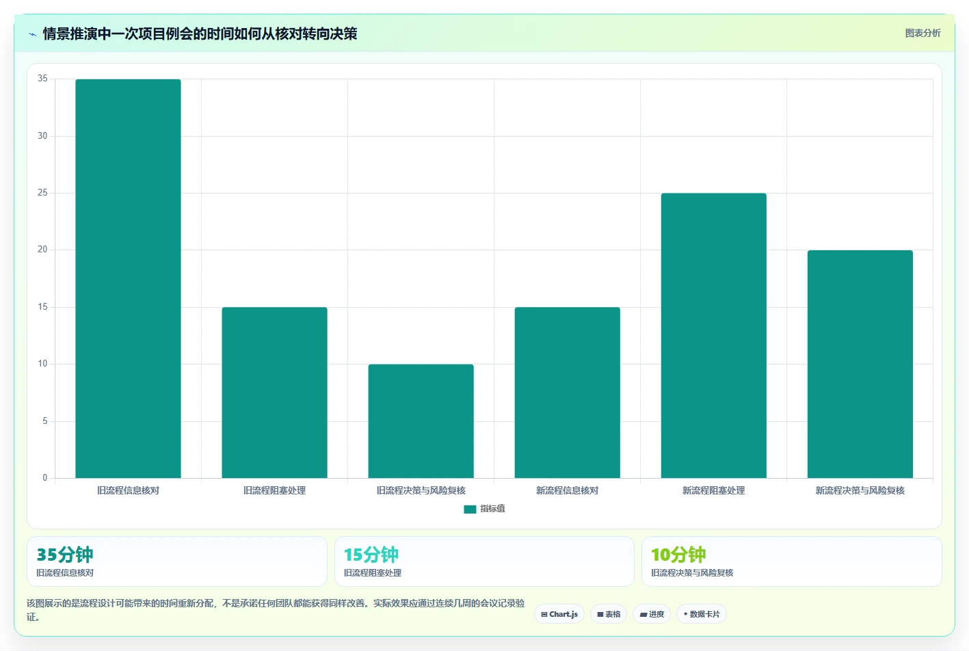Click the 35分钟 data card
This screenshot has height=651, width=969.
coord(177,561)
